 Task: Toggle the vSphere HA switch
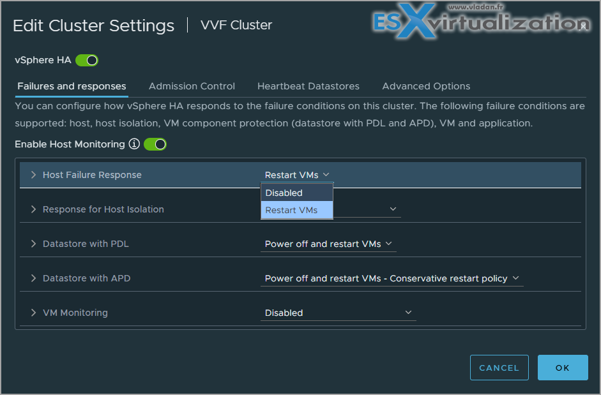(x=87, y=60)
